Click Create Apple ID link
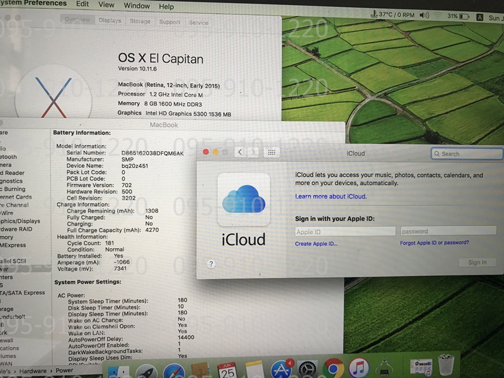504x378 pixels. click(x=316, y=244)
